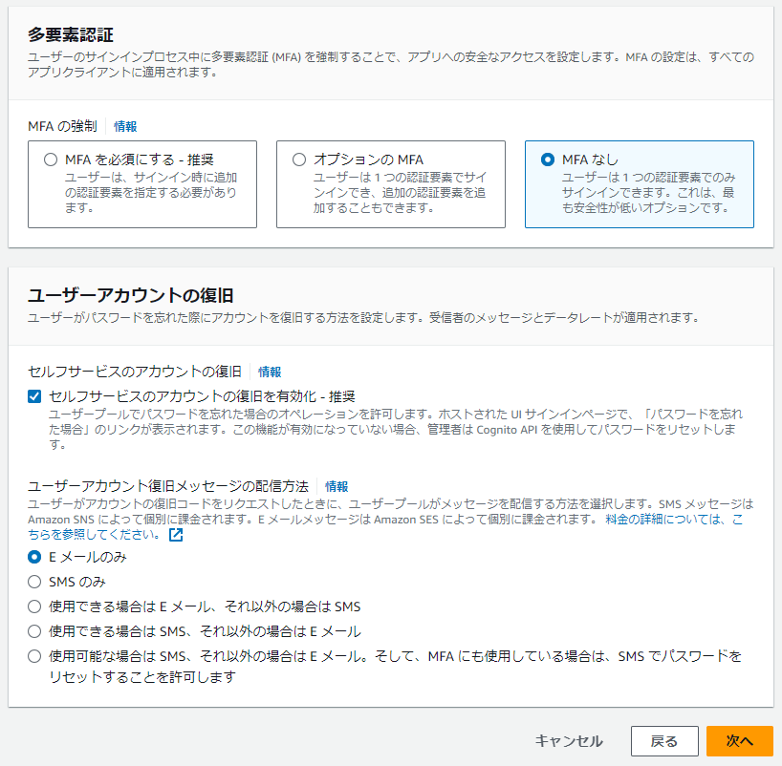Click the MFA の強制 label

[x=62, y=127]
